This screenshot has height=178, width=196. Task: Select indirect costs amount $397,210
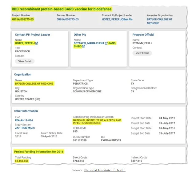click(136, 161)
